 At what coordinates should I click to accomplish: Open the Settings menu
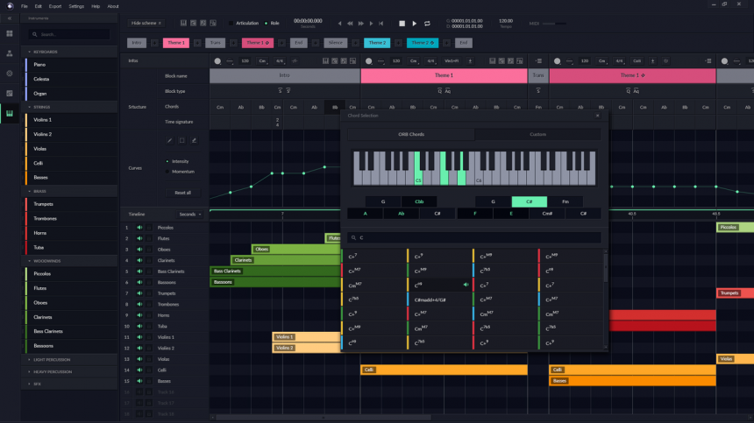coord(76,6)
